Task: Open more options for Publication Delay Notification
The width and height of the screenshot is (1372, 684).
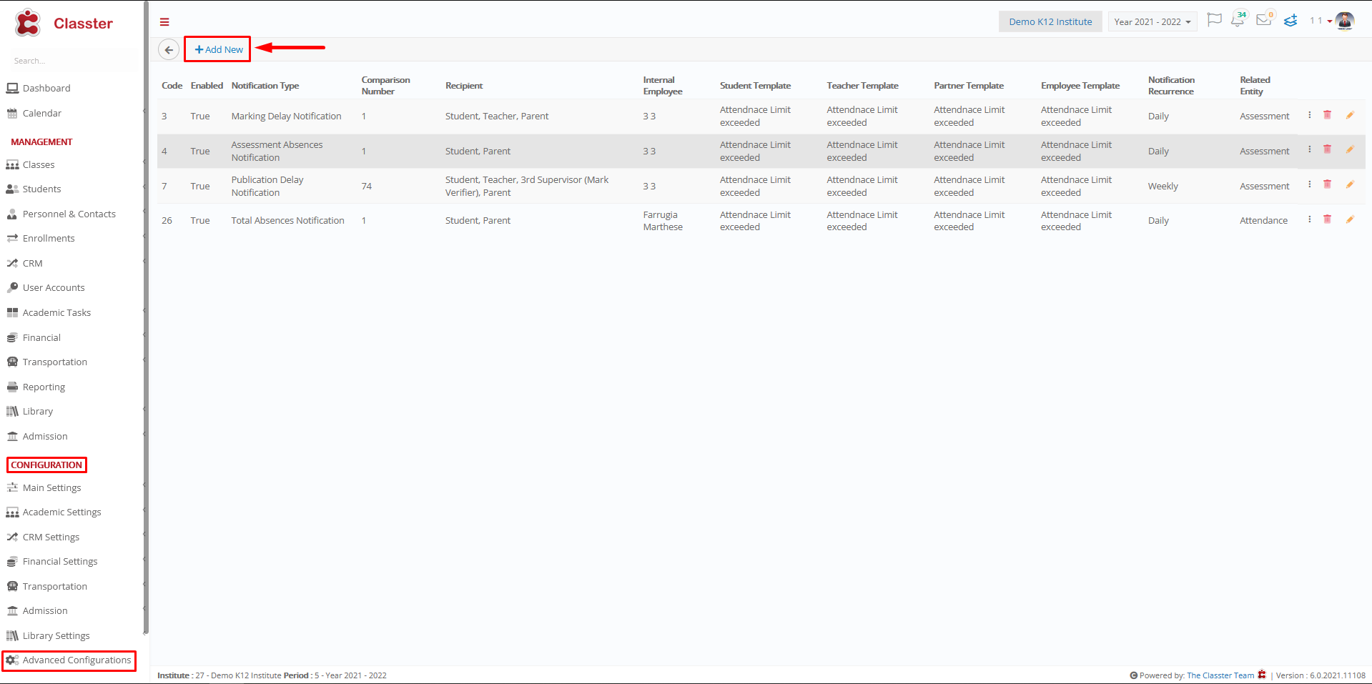Action: pos(1310,185)
